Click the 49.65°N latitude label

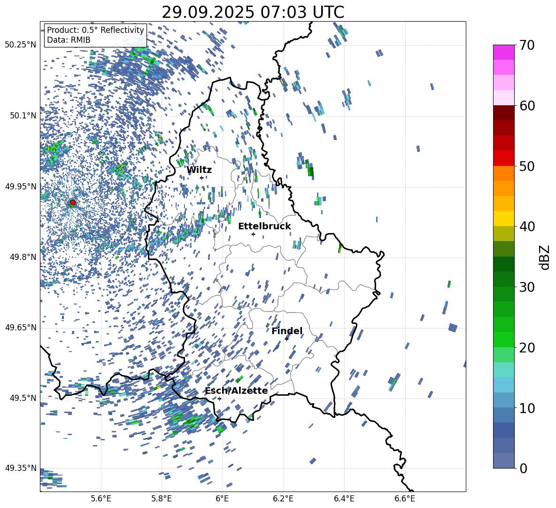coord(21,328)
